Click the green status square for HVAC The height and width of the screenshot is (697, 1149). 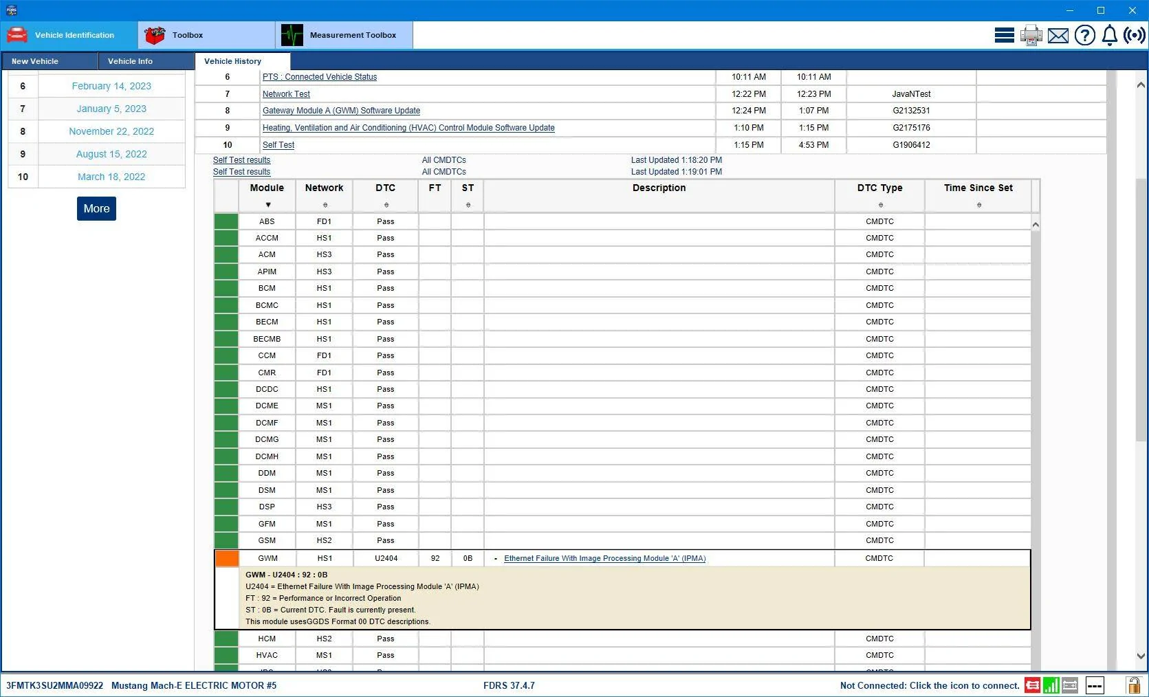[226, 655]
